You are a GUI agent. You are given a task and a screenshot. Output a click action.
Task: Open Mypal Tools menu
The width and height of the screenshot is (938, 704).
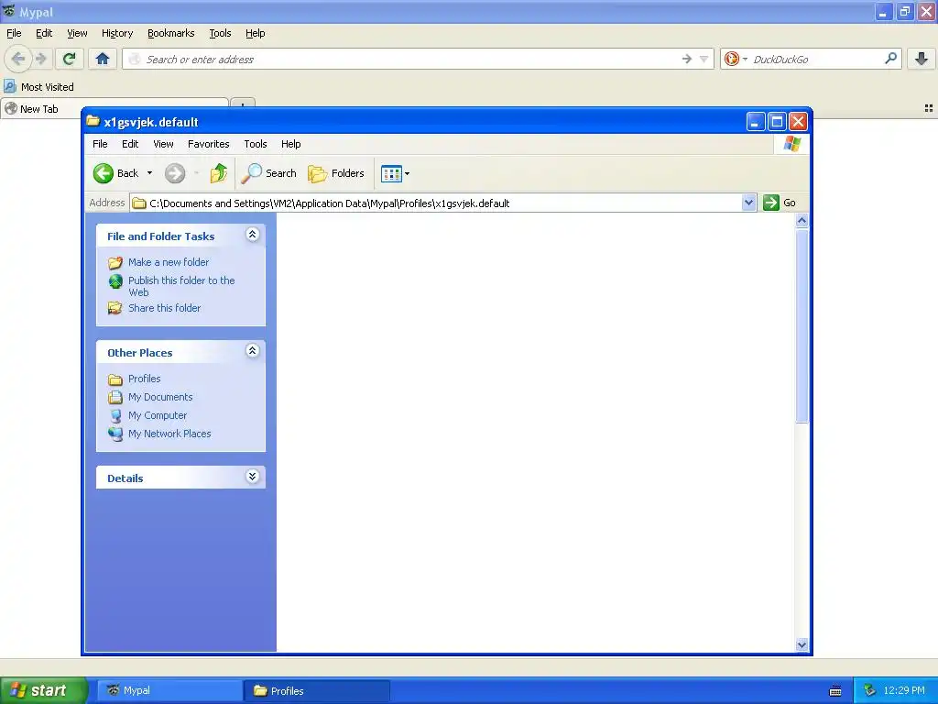220,34
